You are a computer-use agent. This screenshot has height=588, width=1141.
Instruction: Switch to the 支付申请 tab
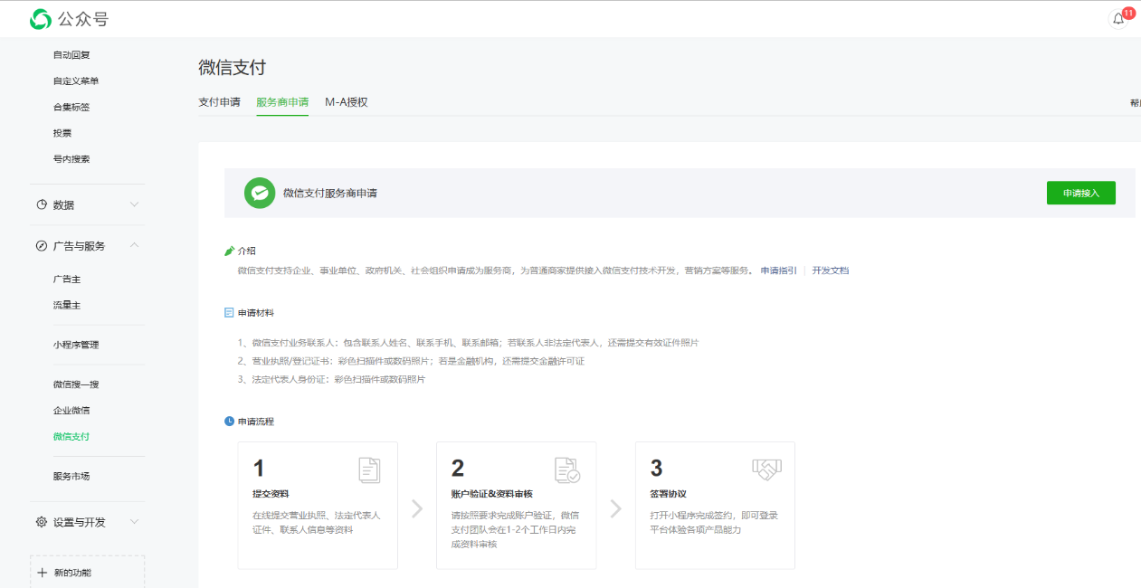[x=219, y=102]
